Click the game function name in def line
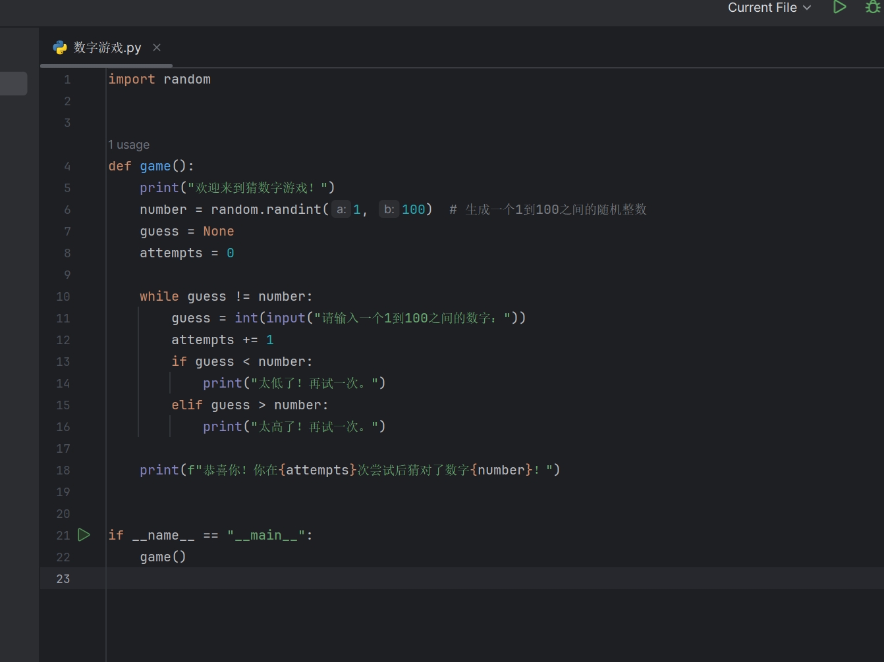The height and width of the screenshot is (662, 884). tap(155, 166)
